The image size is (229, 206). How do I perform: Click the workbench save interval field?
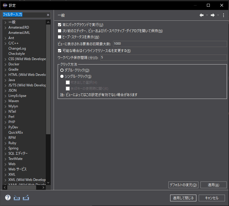163,57
